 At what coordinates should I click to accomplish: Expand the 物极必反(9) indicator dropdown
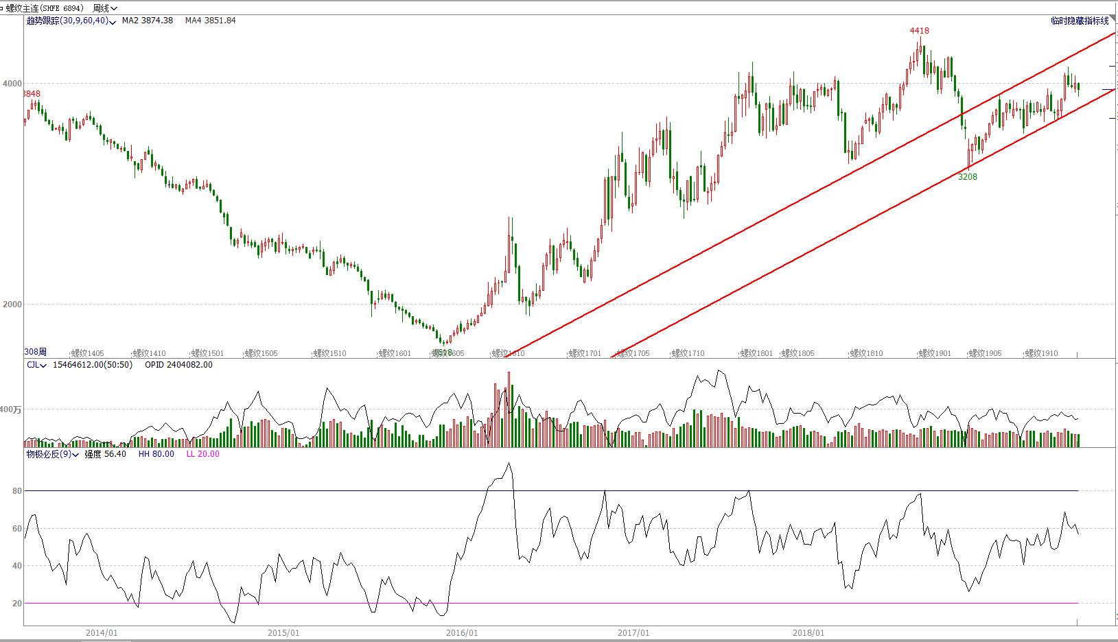point(52,454)
